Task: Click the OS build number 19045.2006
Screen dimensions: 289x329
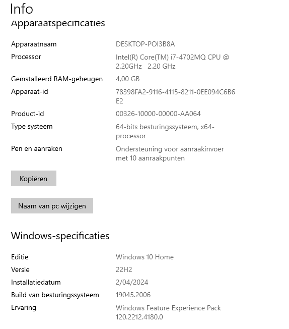Action: pyautogui.click(x=133, y=295)
